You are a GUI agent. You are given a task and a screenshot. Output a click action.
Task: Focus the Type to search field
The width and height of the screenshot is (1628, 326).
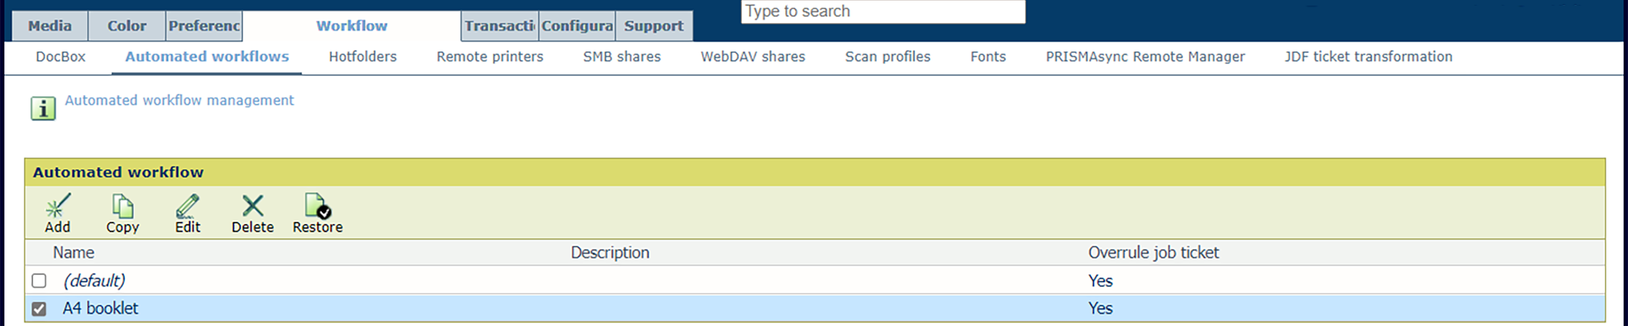coord(883,11)
